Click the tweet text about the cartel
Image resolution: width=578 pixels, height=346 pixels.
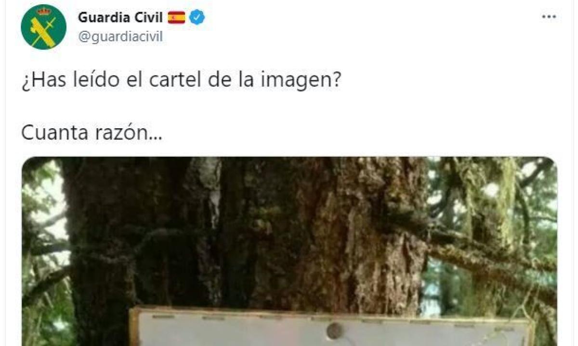coord(181,80)
